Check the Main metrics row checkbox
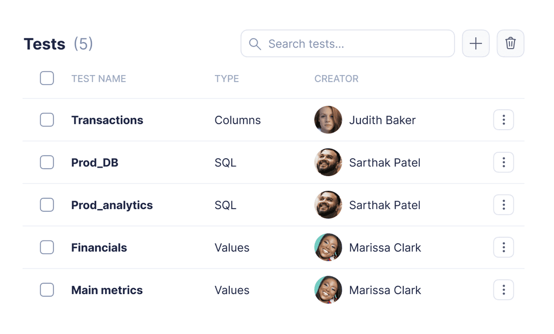The height and width of the screenshot is (334, 554). [x=47, y=290]
